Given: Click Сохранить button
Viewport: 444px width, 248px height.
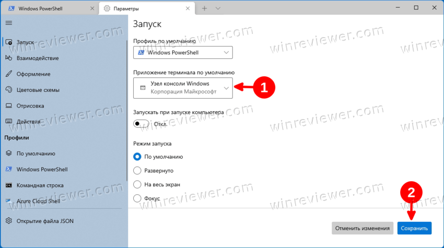Looking at the screenshot, I should pos(414,228).
